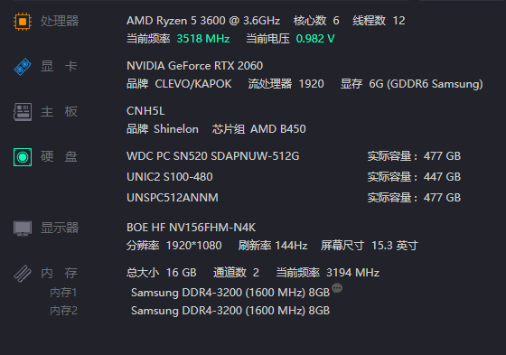The height and width of the screenshot is (355, 506).
Task: Click the comment bubble beside first Samsung memory
Action: [337, 288]
